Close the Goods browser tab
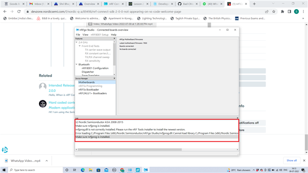This screenshot has height=173, width=308. (24, 4)
